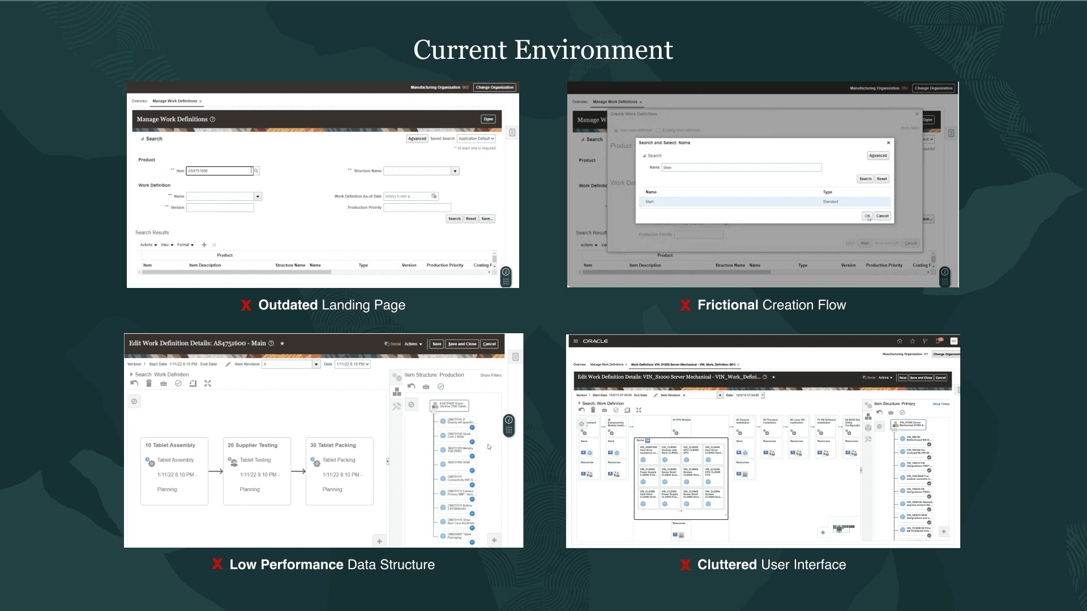
Task: Open Format menu in Search Results toolbar
Action: click(185, 245)
